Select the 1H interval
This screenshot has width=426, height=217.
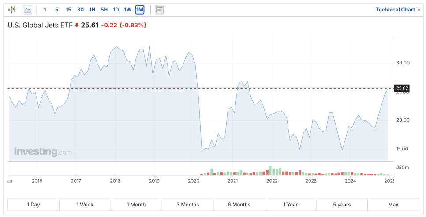(x=92, y=10)
